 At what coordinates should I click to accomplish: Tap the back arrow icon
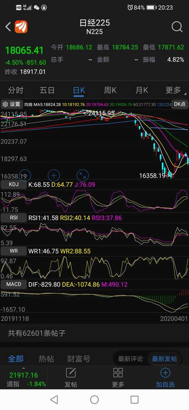[8, 27]
